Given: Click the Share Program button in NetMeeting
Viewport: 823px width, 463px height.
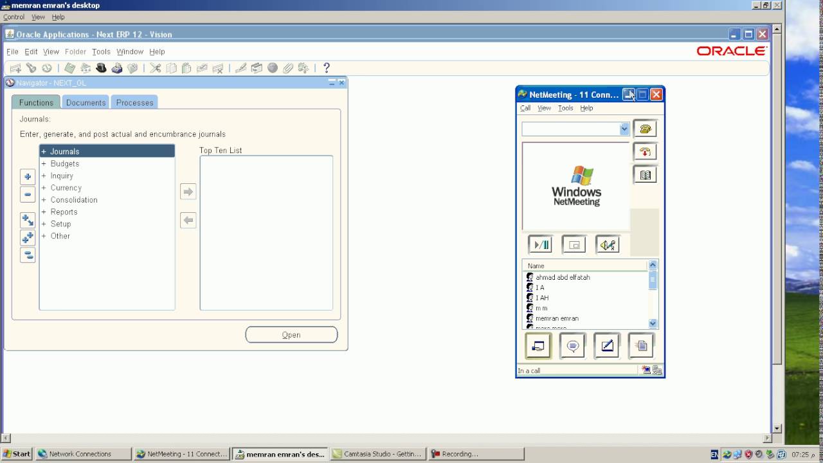Looking at the screenshot, I should (x=538, y=346).
